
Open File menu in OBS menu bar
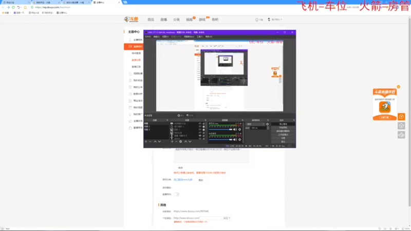(x=148, y=36)
